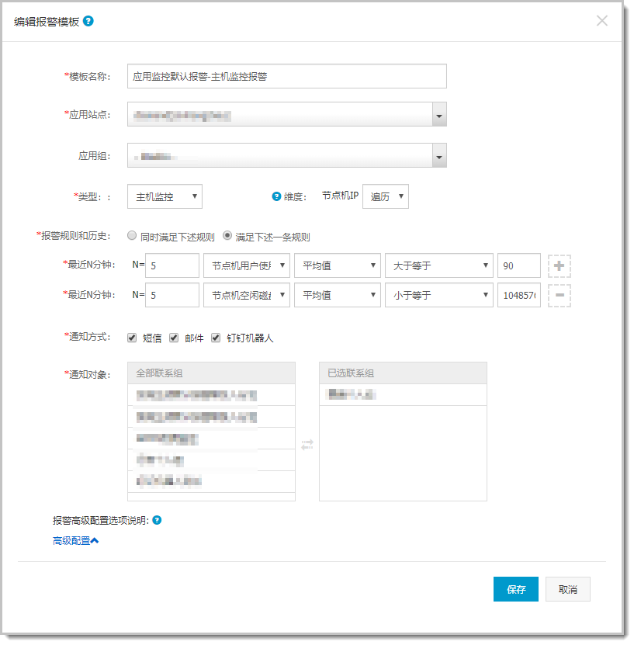The image size is (634, 645).
Task: Add a rule with the plus icon
Action: (560, 265)
